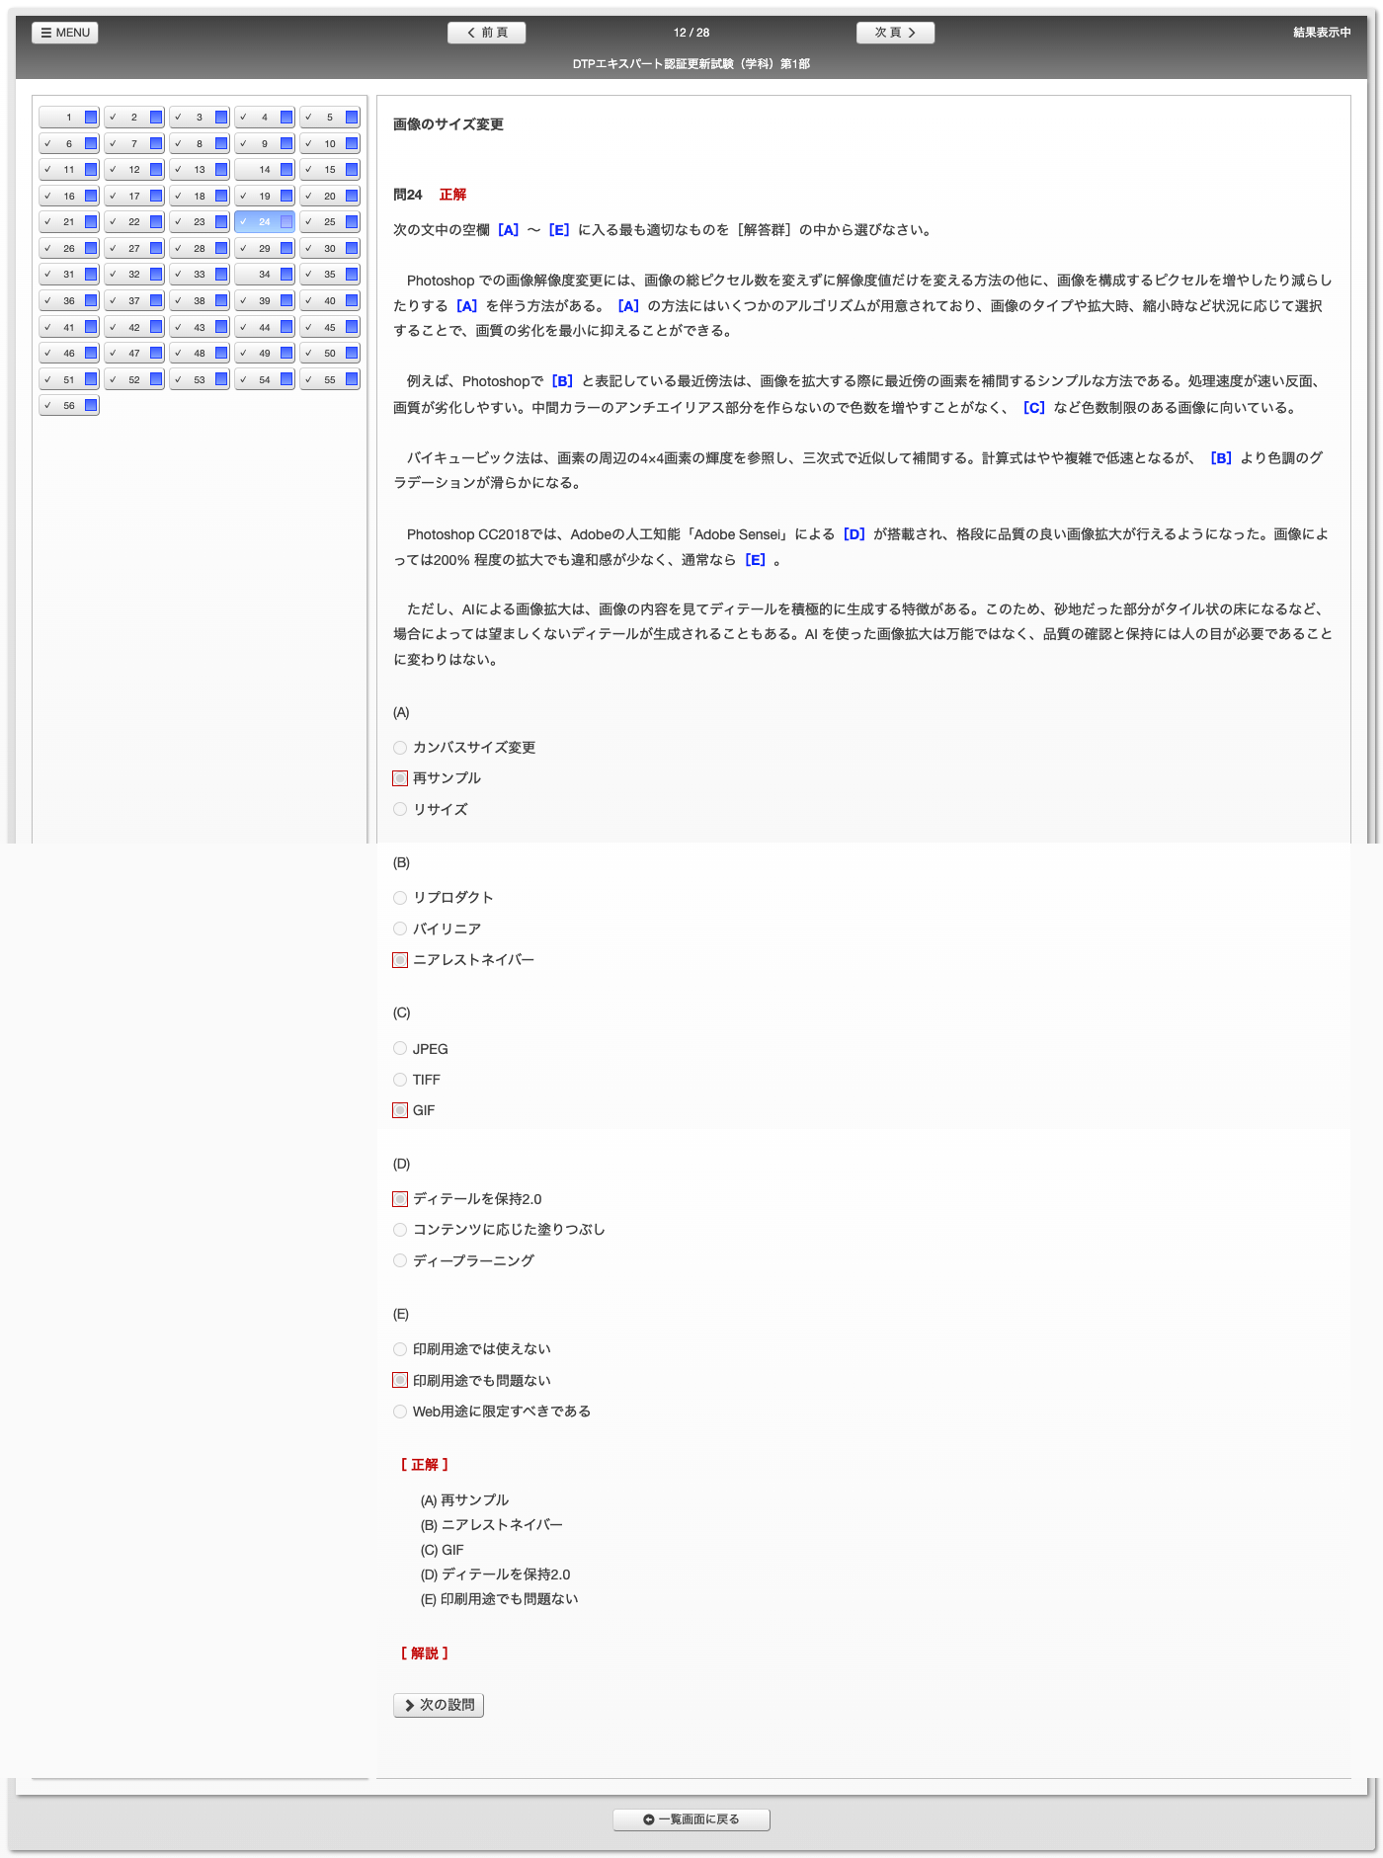1383x1858 pixels.
Task: Click blue flag square on question 55
Action: pos(352,379)
